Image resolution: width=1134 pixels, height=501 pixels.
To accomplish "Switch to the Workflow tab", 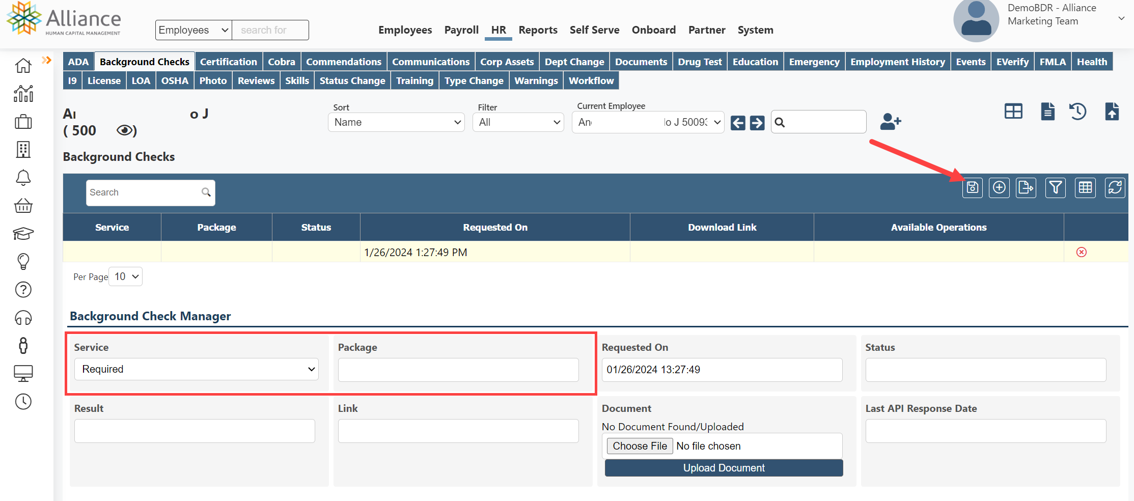I will pyautogui.click(x=591, y=80).
